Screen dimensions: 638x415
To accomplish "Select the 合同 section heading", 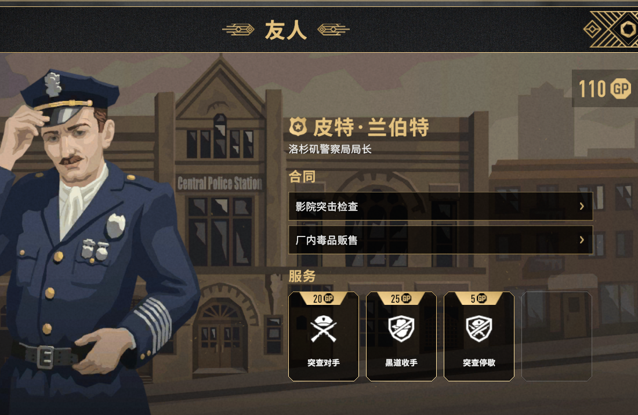I will pos(302,176).
